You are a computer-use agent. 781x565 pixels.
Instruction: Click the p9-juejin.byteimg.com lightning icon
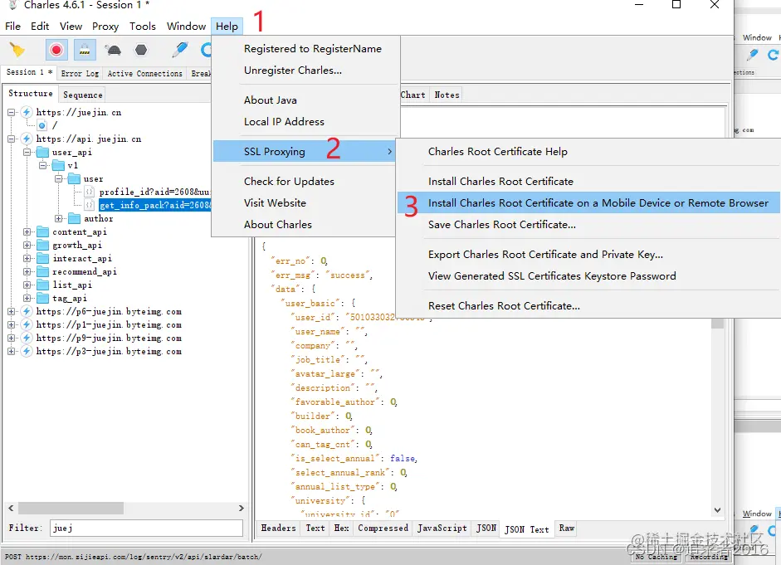[x=27, y=338]
